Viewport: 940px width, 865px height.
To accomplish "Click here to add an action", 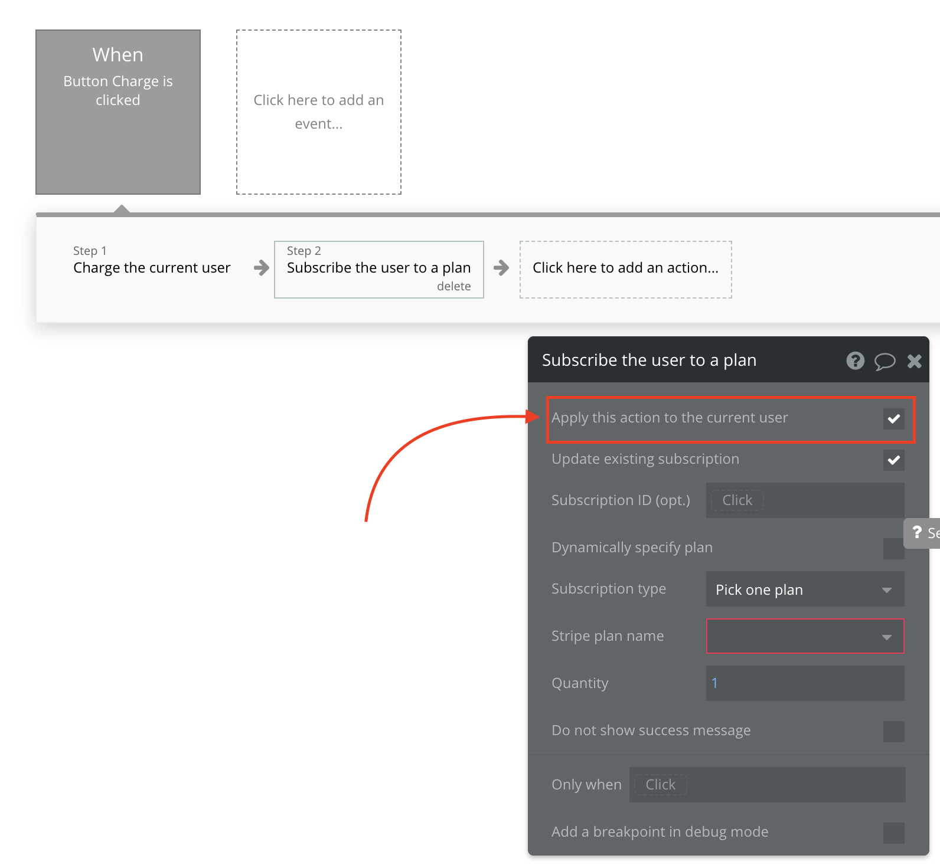I will (x=625, y=268).
